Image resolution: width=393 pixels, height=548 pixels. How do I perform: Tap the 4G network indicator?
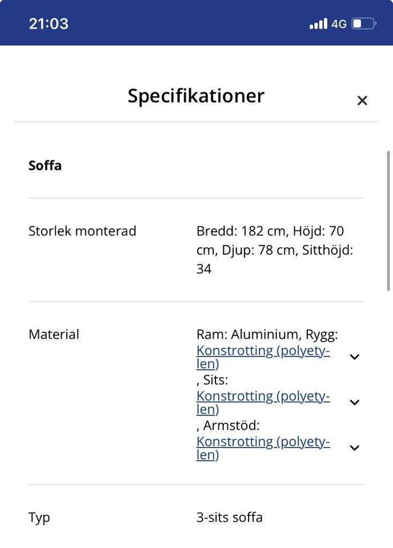(x=339, y=24)
